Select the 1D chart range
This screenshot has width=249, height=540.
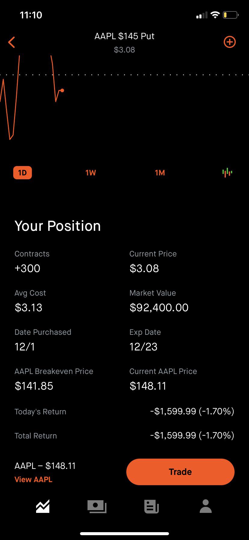(x=23, y=173)
